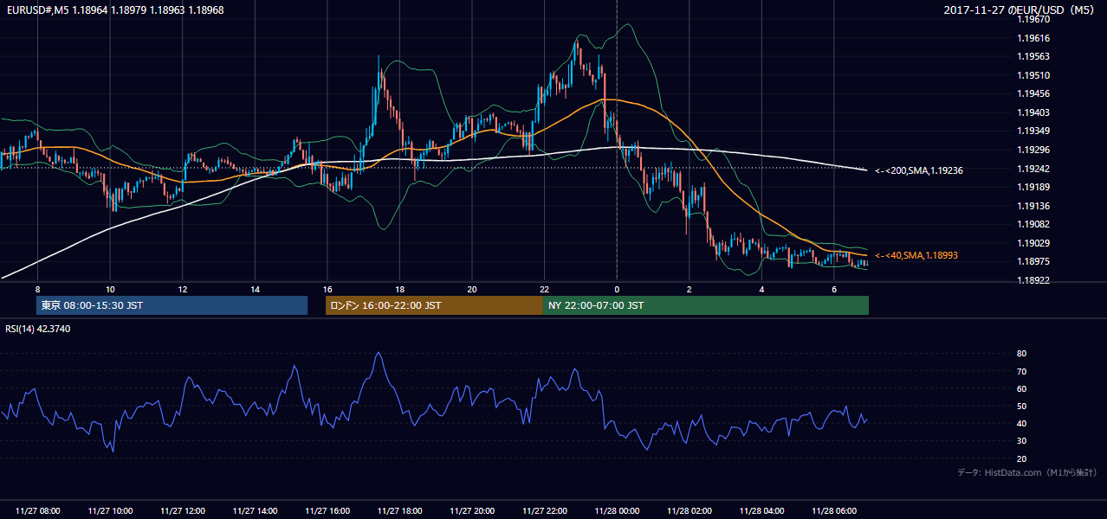This screenshot has height=519, width=1107.
Task: Click price level 1.18922 on the axis
Action: [x=1034, y=280]
